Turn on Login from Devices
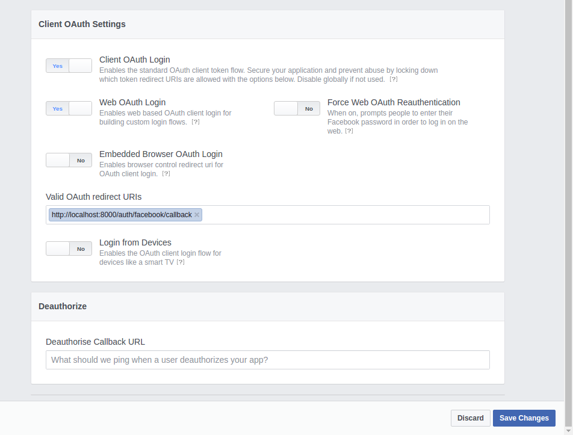 click(x=69, y=248)
